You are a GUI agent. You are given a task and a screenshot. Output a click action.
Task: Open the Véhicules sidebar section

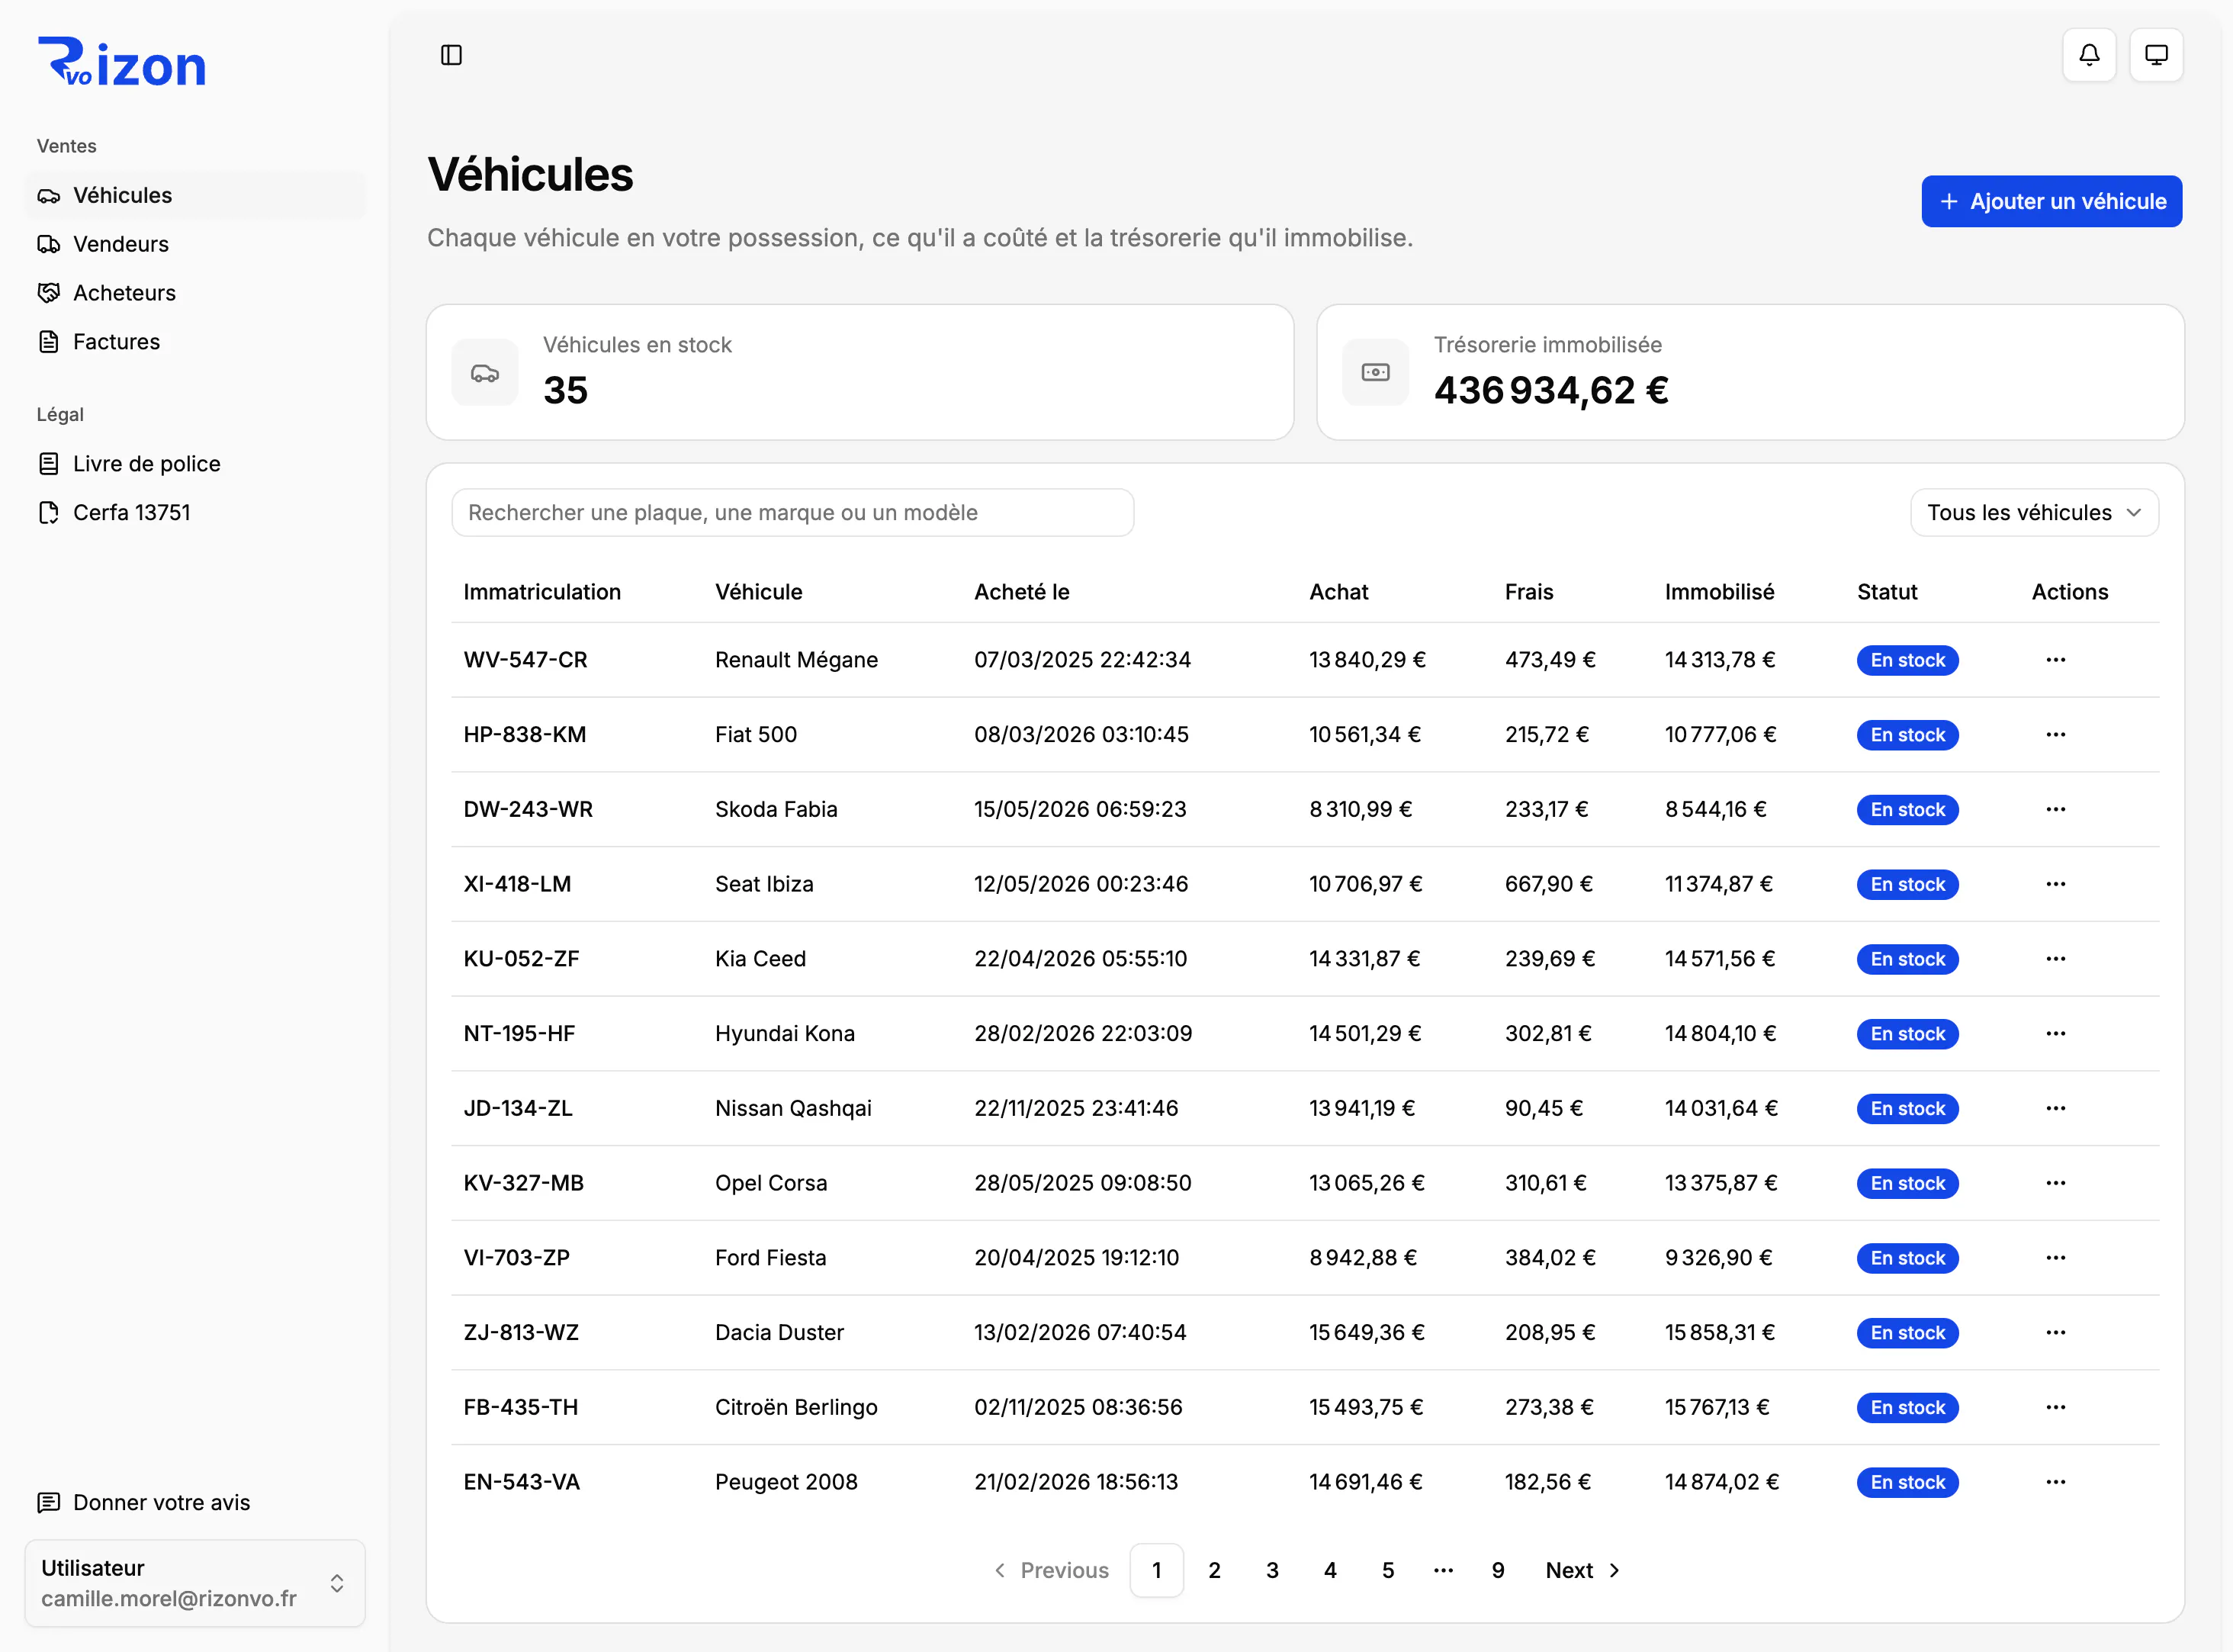(195, 195)
